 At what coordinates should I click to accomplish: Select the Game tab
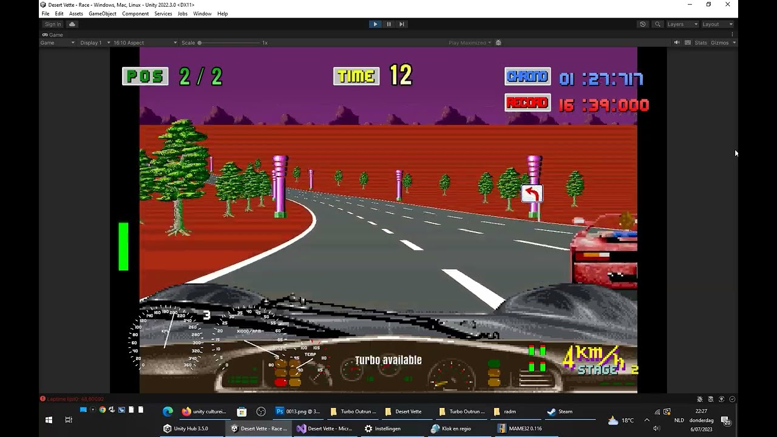[52, 35]
